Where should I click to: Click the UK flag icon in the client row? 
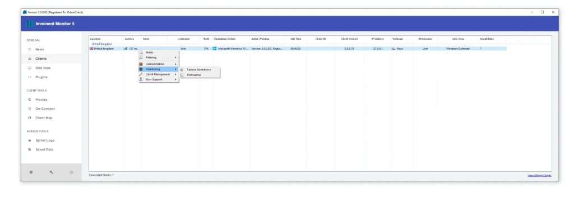click(x=91, y=48)
